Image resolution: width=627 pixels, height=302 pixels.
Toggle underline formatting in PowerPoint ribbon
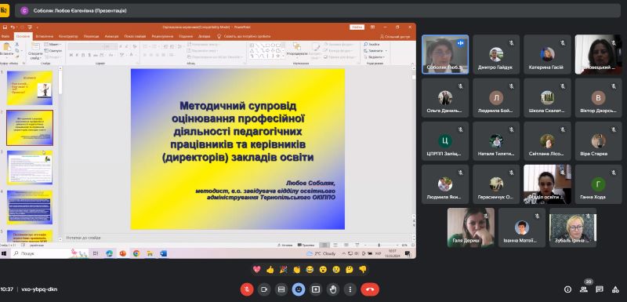[x=83, y=55]
